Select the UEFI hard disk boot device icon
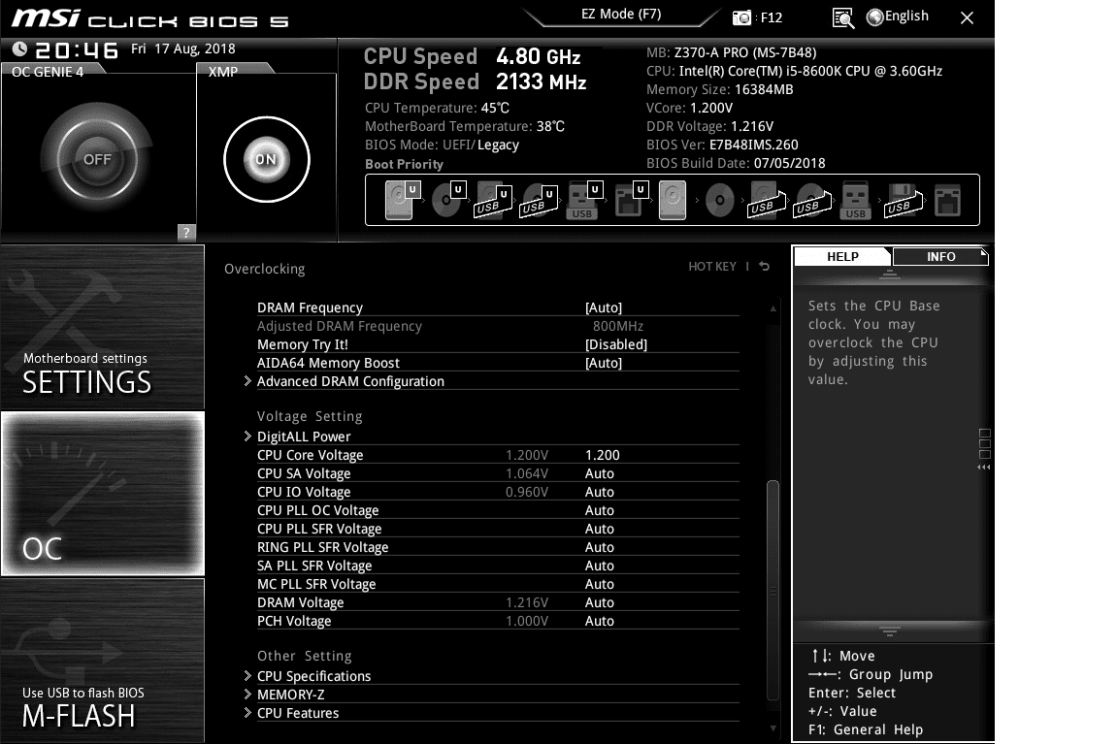This screenshot has width=1118, height=744. [402, 200]
